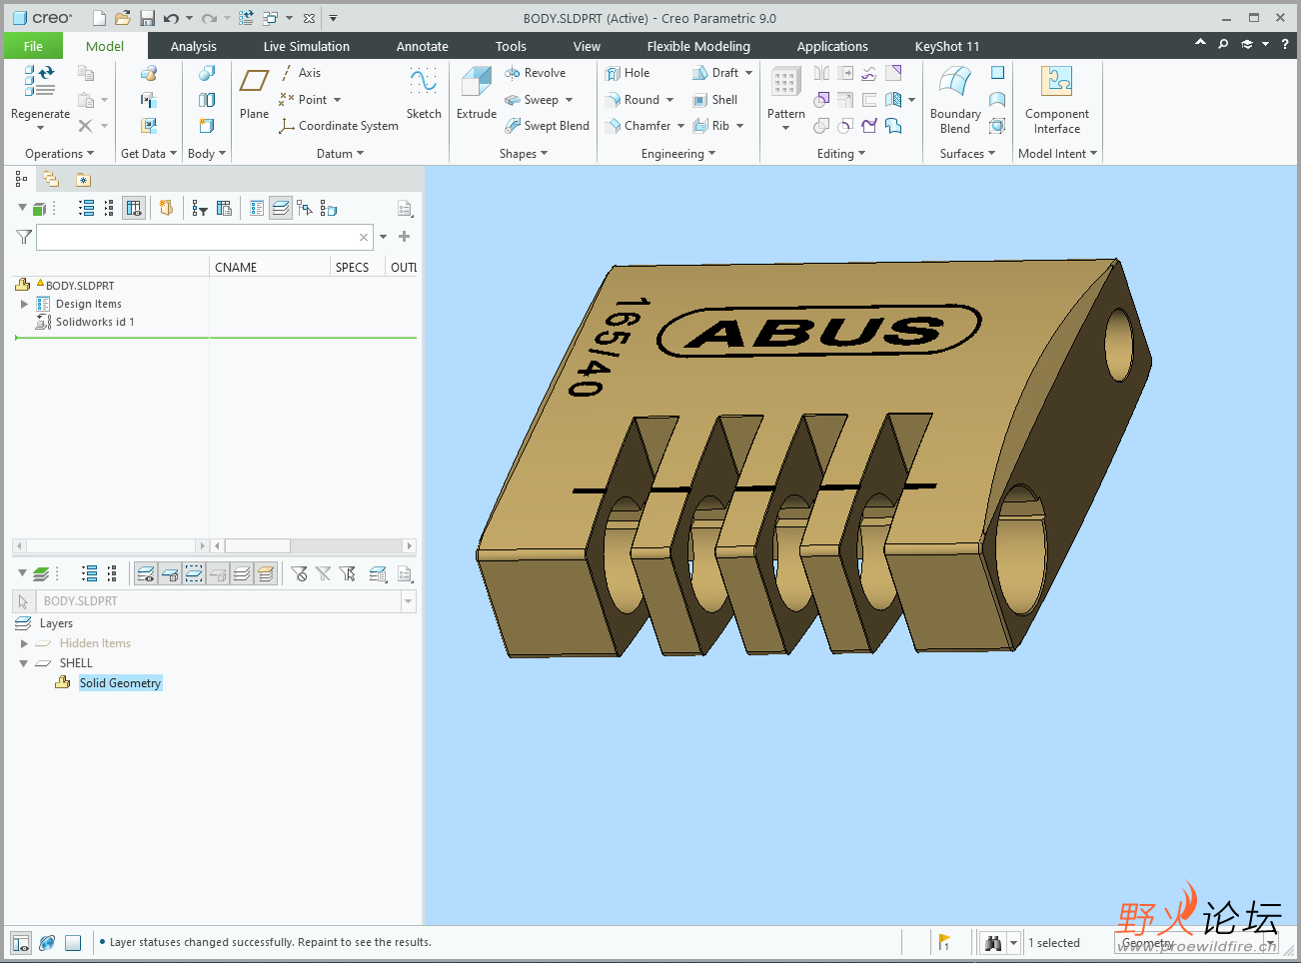Open the Analysis tab

click(193, 46)
